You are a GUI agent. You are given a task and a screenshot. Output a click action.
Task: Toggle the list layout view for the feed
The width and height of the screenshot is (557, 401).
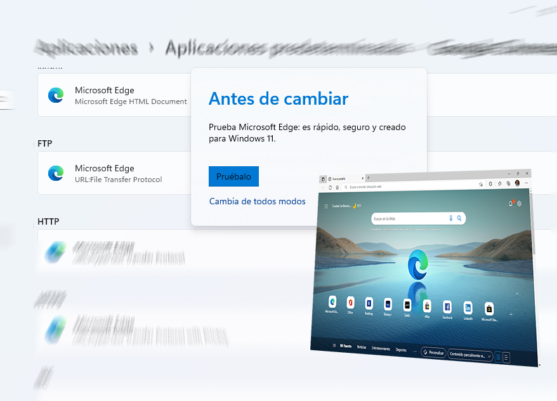[506, 355]
